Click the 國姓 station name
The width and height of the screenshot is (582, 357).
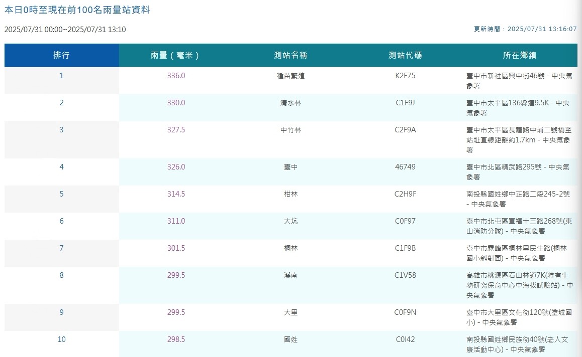coord(290,339)
